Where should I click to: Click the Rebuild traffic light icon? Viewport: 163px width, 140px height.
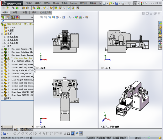click(141, 3)
